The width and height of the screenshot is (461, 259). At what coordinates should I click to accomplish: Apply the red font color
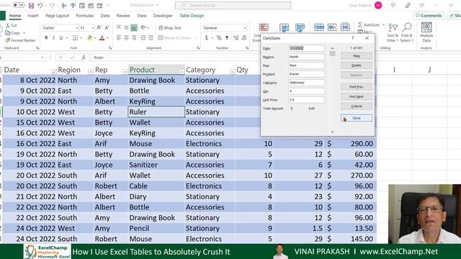[x=102, y=38]
